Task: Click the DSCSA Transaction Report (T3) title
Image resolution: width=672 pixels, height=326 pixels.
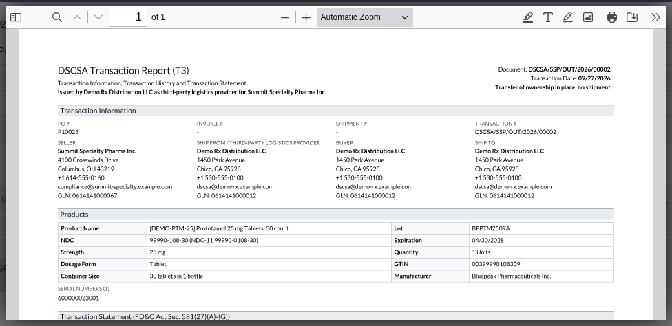Action: (123, 71)
